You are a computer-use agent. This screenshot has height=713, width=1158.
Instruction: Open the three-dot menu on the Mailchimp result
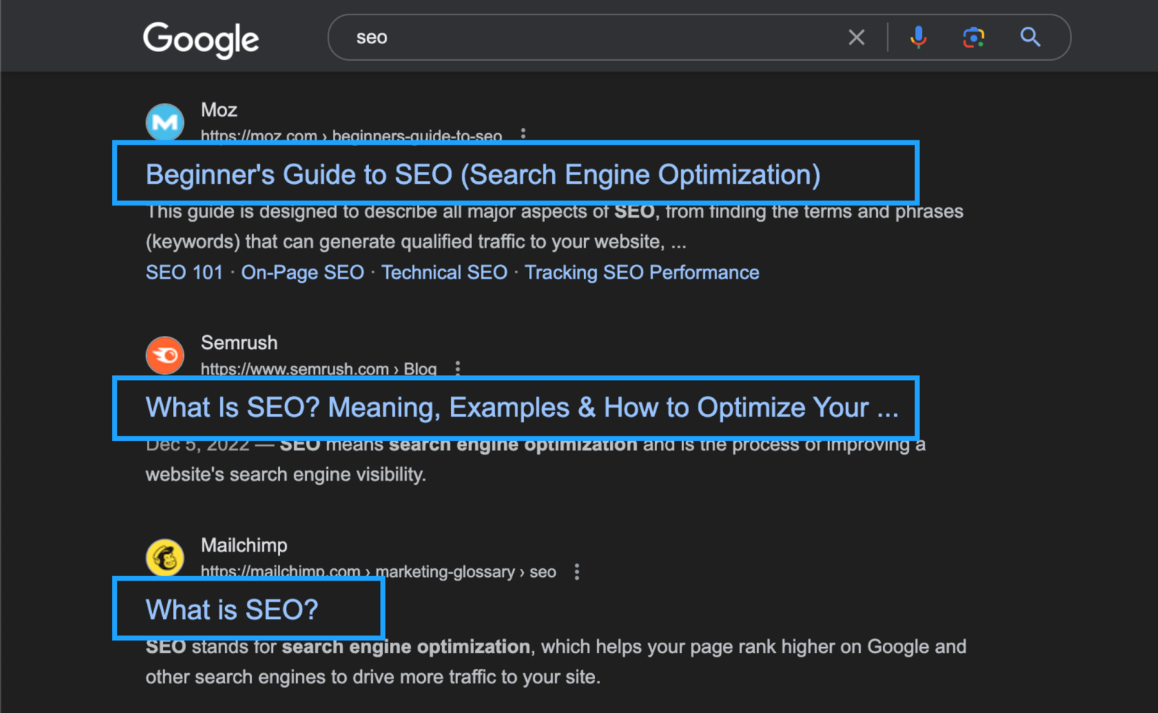(577, 571)
